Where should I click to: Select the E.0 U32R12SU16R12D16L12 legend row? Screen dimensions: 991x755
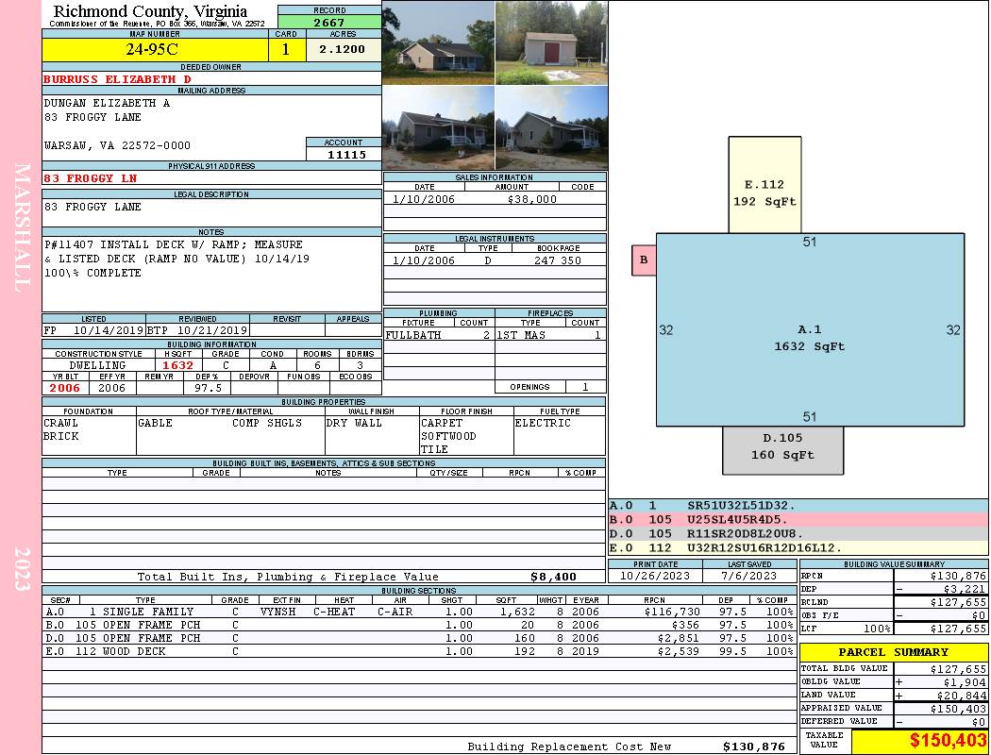point(798,547)
